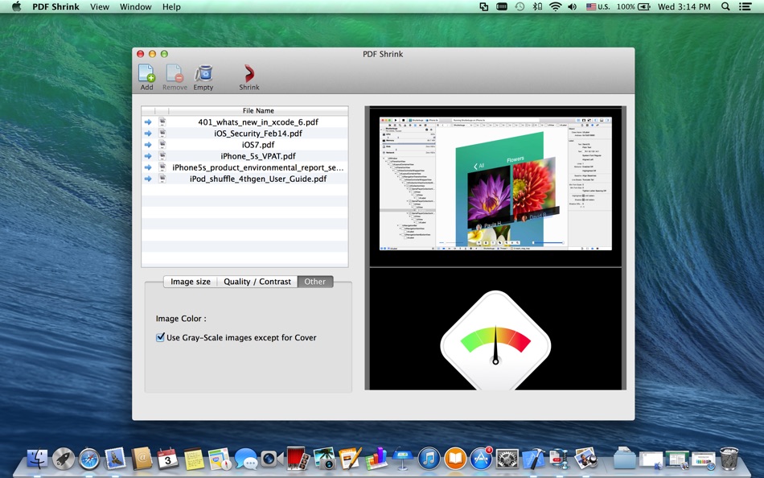Image resolution: width=764 pixels, height=478 pixels.
Task: Click the battery 100% indicator in menu bar
Action: (x=634, y=6)
